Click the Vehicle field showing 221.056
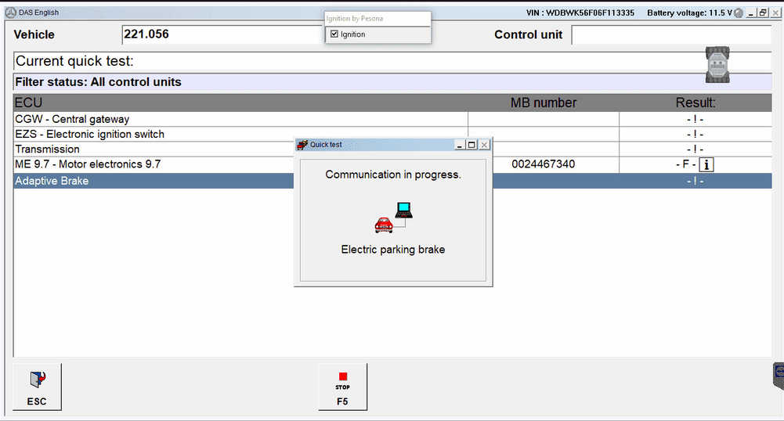 pos(223,34)
